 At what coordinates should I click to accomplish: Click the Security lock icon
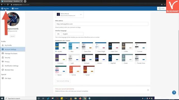(x=3, y=57)
